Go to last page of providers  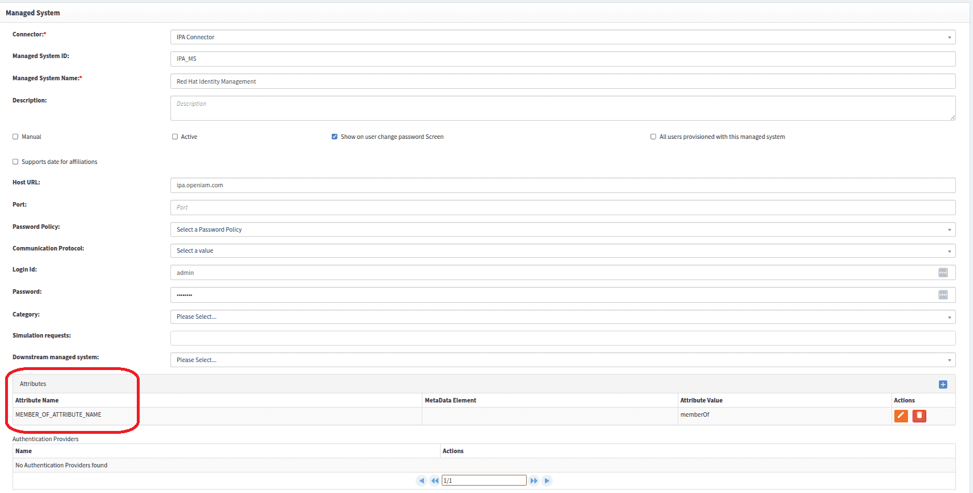[547, 481]
